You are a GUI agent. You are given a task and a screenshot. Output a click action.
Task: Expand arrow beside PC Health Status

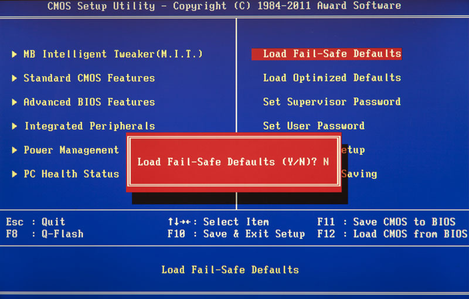point(14,174)
